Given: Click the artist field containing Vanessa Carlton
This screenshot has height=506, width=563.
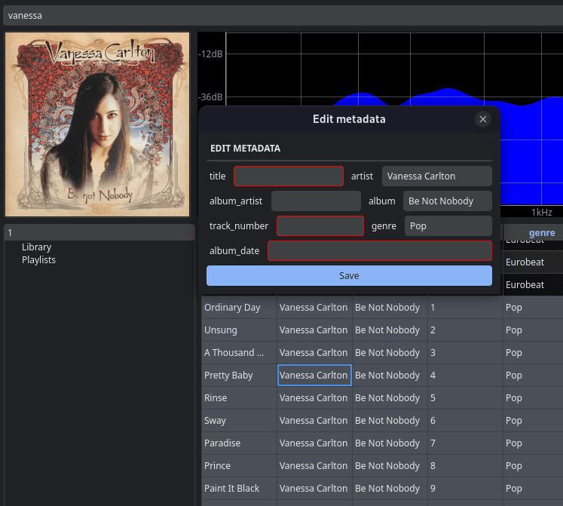Looking at the screenshot, I should point(436,176).
